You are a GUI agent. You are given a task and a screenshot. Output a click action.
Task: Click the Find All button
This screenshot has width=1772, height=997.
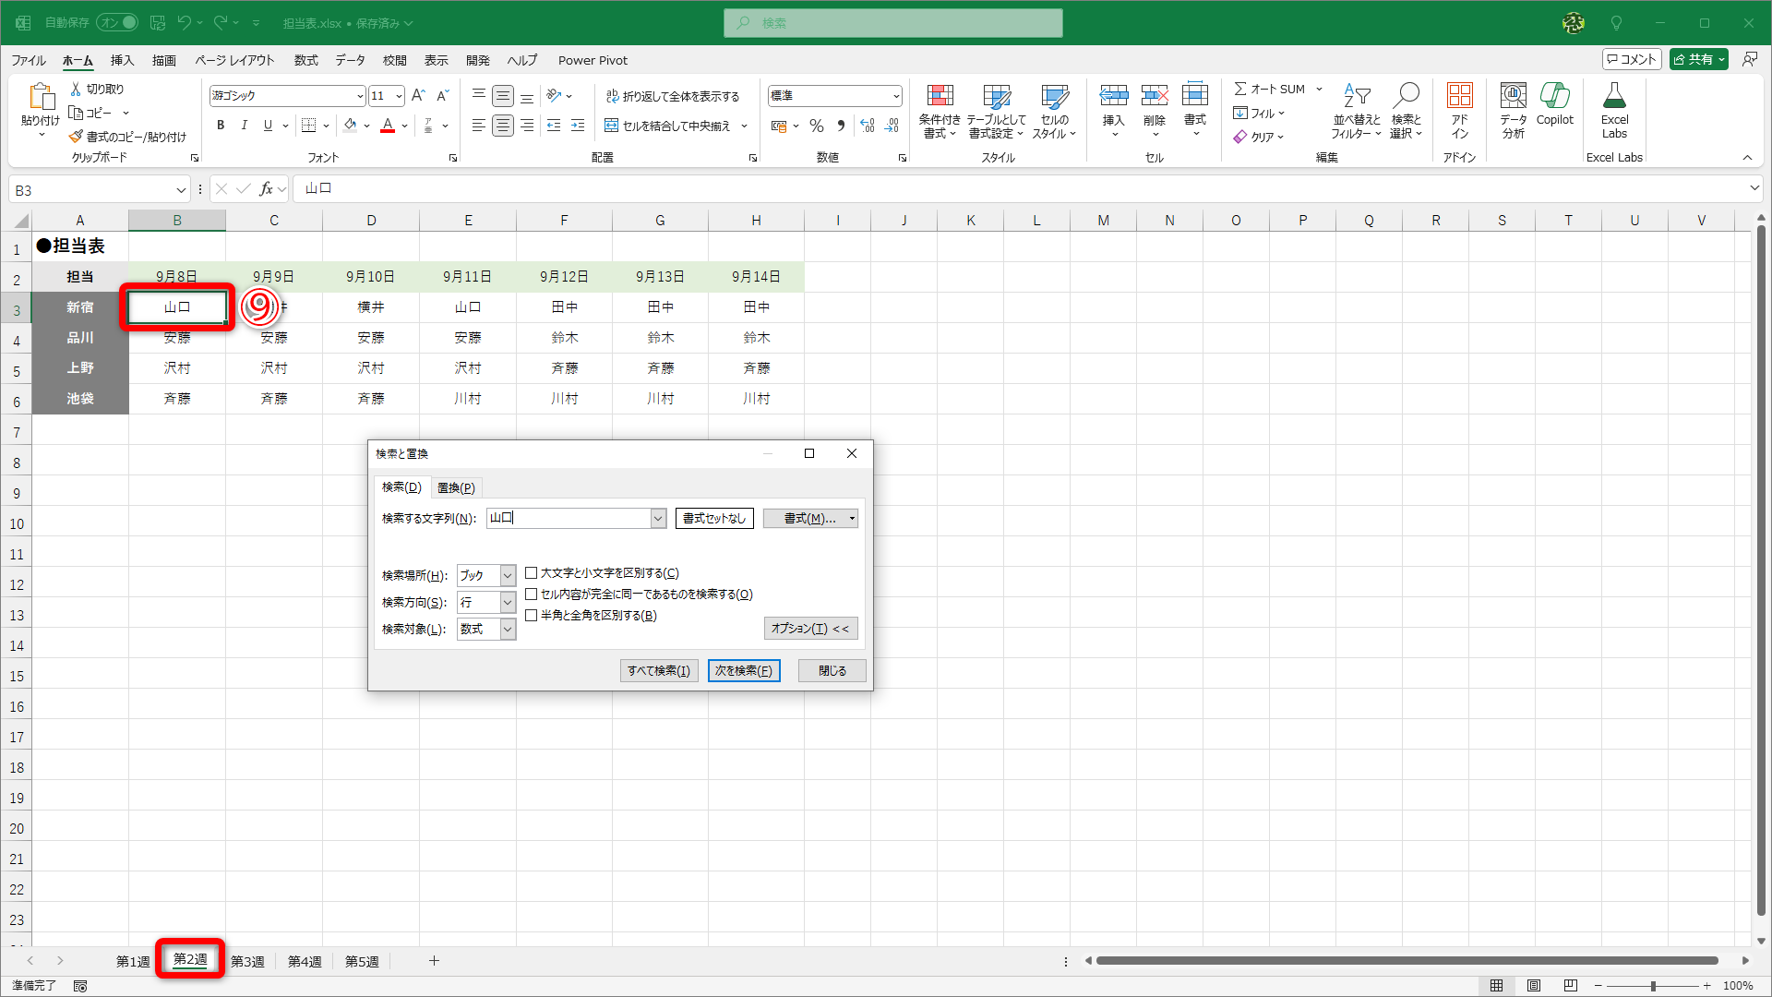659,671
